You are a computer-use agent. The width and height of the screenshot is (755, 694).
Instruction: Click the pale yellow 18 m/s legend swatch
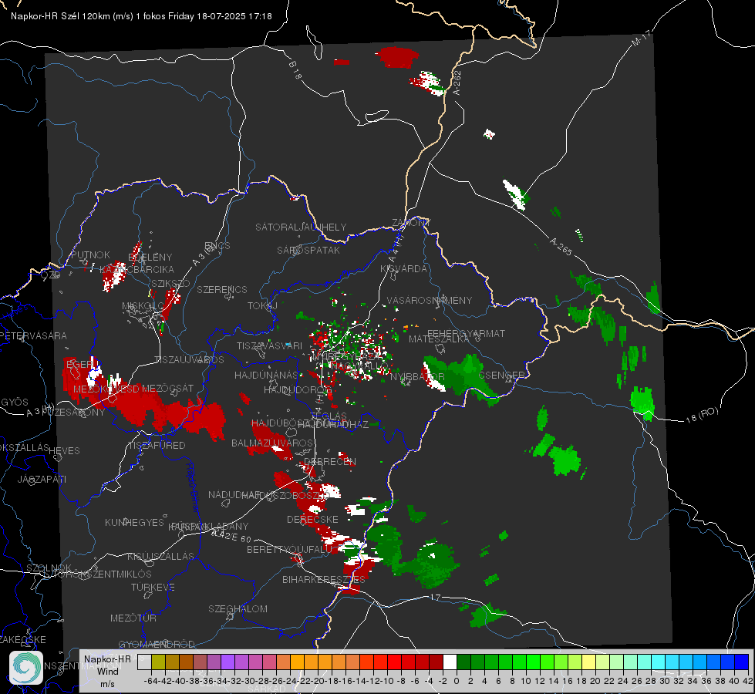tap(589, 662)
